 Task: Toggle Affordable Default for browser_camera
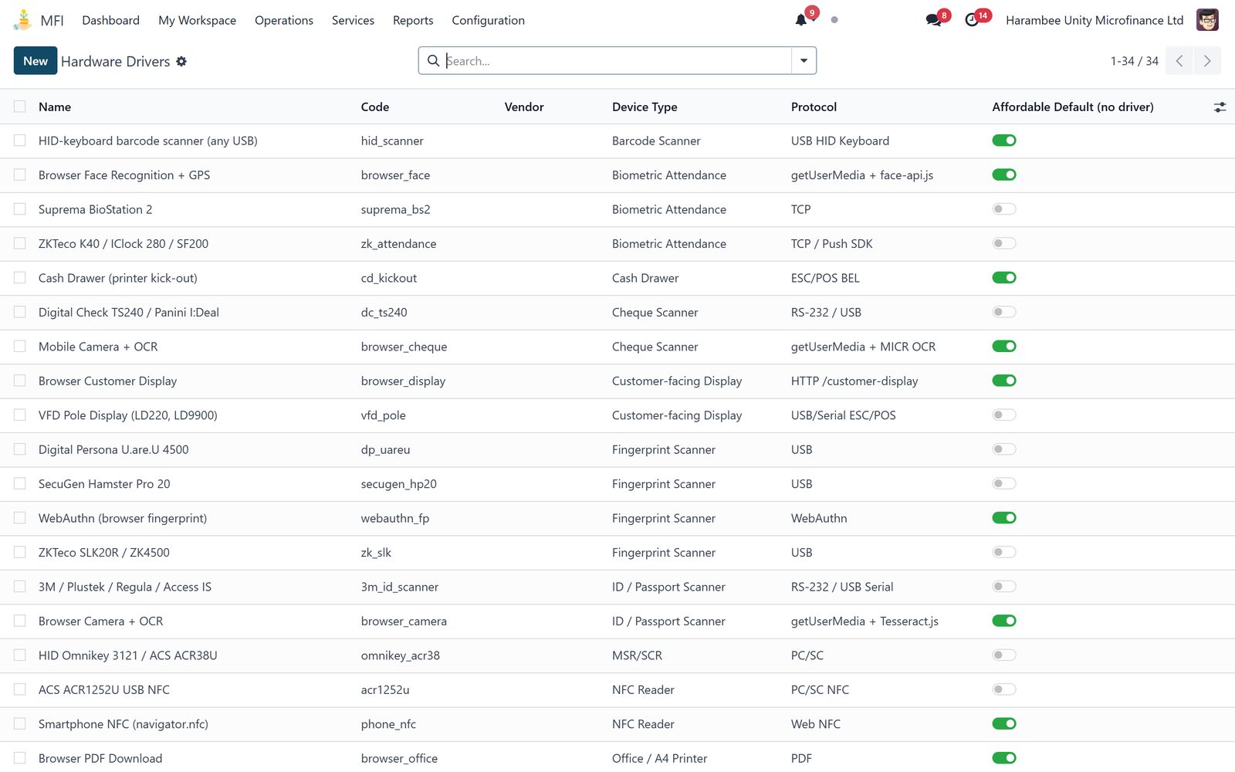(1004, 621)
